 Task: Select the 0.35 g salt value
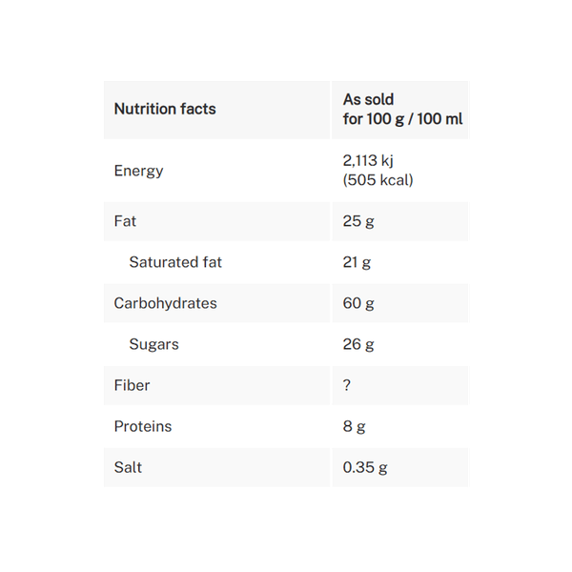[365, 467]
